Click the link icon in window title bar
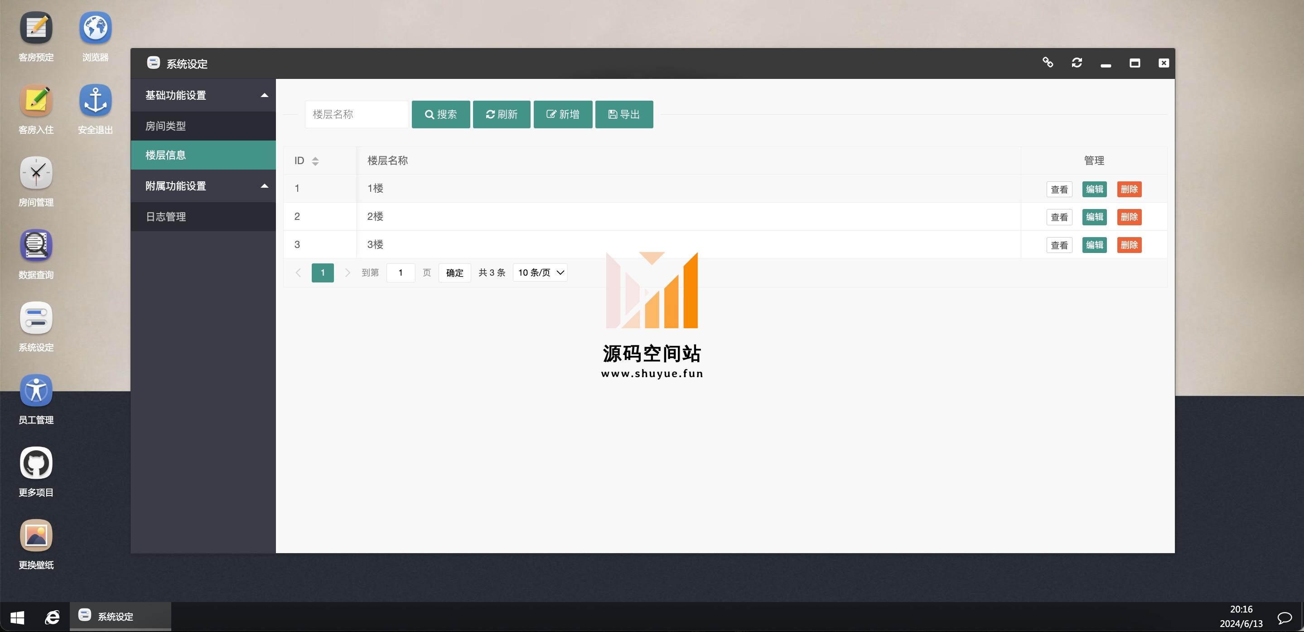Screen dimensions: 1304x632 coord(1048,63)
